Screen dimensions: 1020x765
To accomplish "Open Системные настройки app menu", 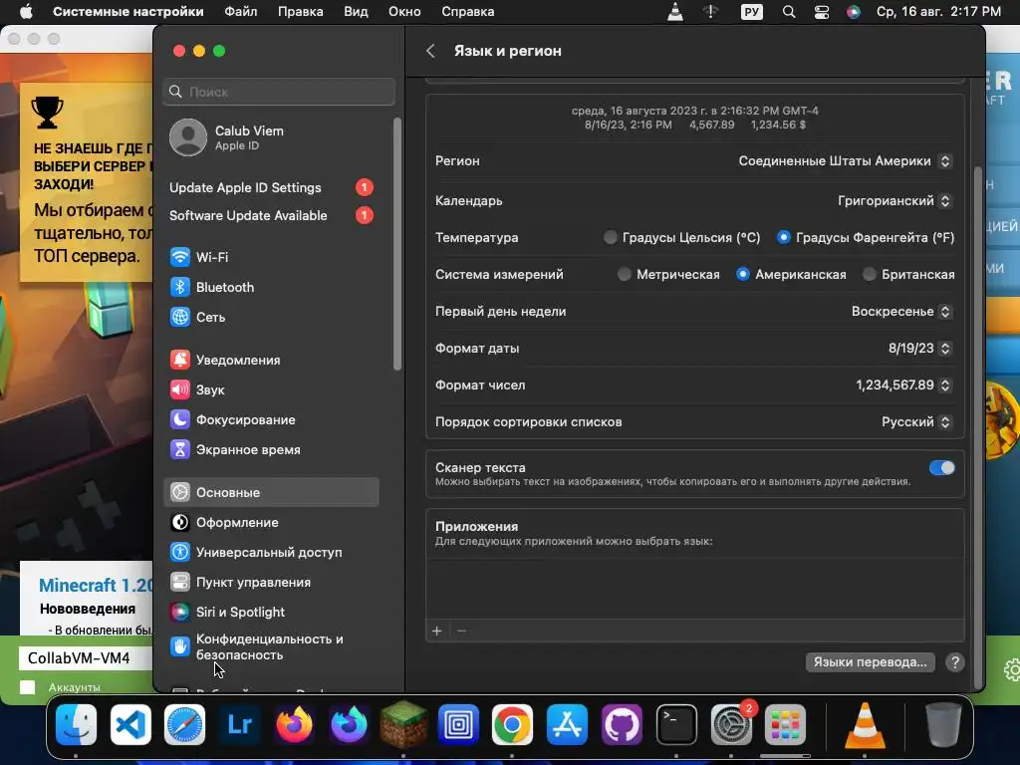I will click(x=128, y=12).
